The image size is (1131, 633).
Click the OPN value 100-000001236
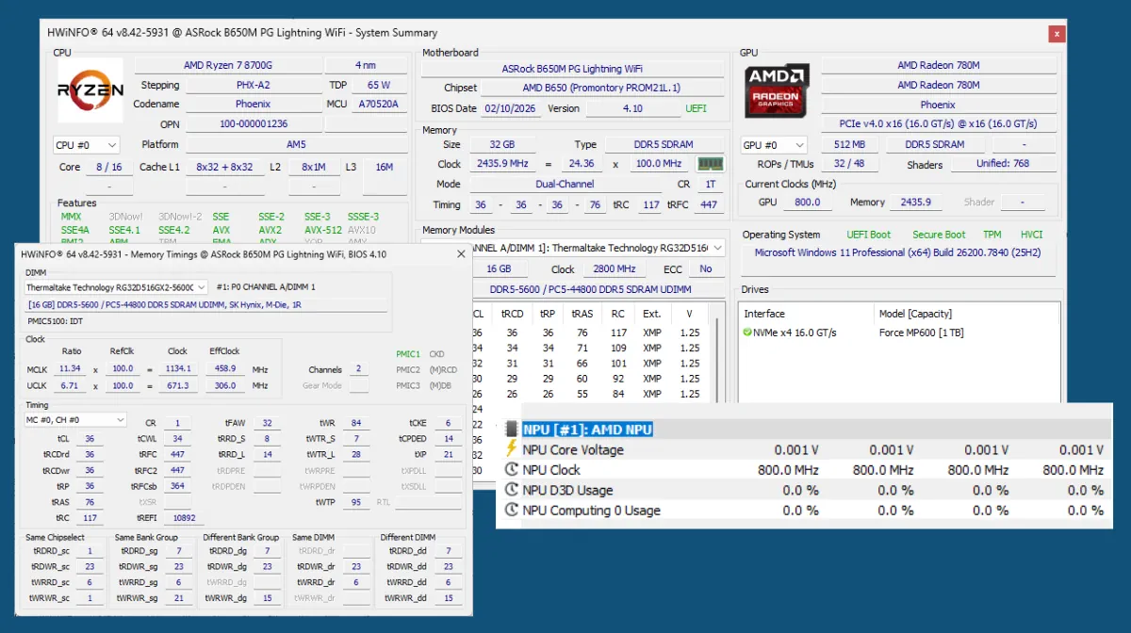tap(254, 123)
